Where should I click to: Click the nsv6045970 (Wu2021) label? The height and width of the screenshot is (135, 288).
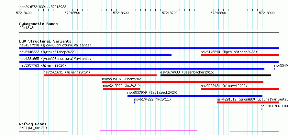point(121,86)
